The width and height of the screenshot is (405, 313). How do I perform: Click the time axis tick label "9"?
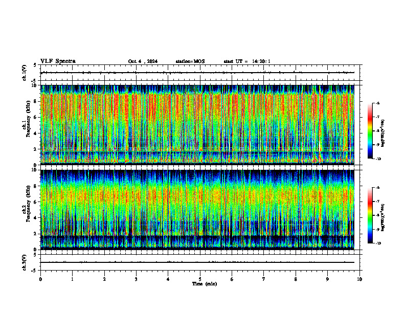(x=327, y=279)
